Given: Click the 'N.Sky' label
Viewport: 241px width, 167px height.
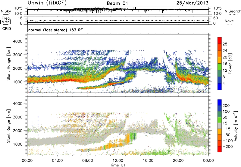Looking at the screenshot, I should (x=6, y=11).
